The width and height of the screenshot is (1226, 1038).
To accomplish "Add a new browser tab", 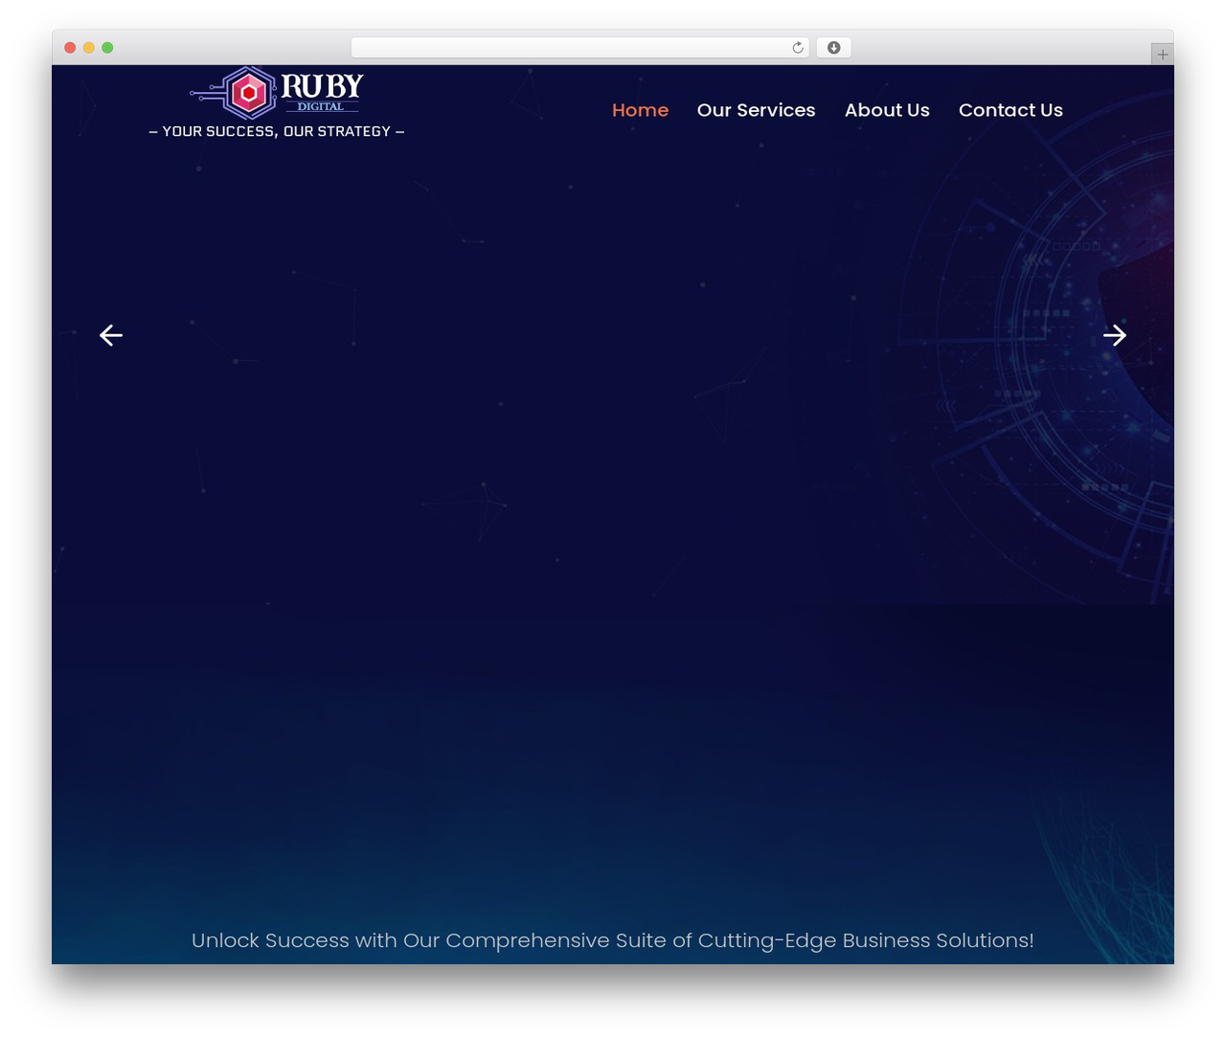I will 1162,55.
